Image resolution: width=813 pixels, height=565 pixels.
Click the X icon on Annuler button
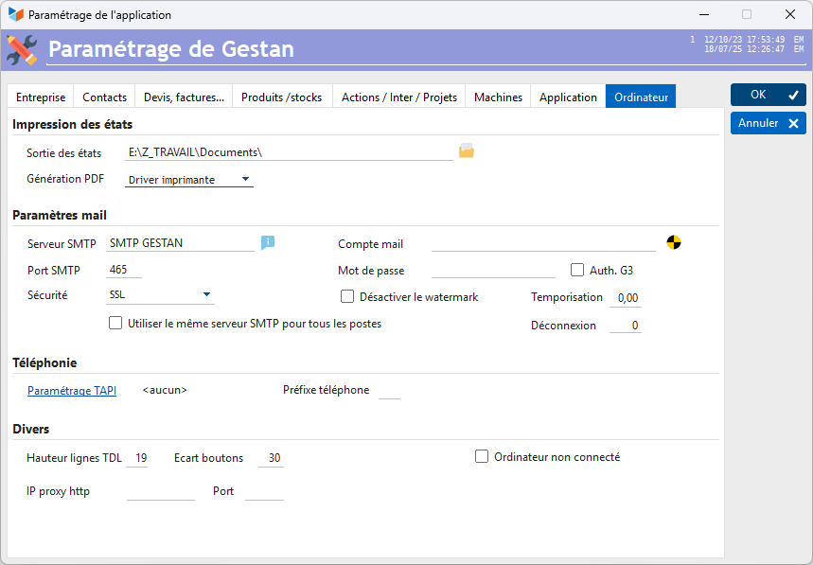(793, 123)
